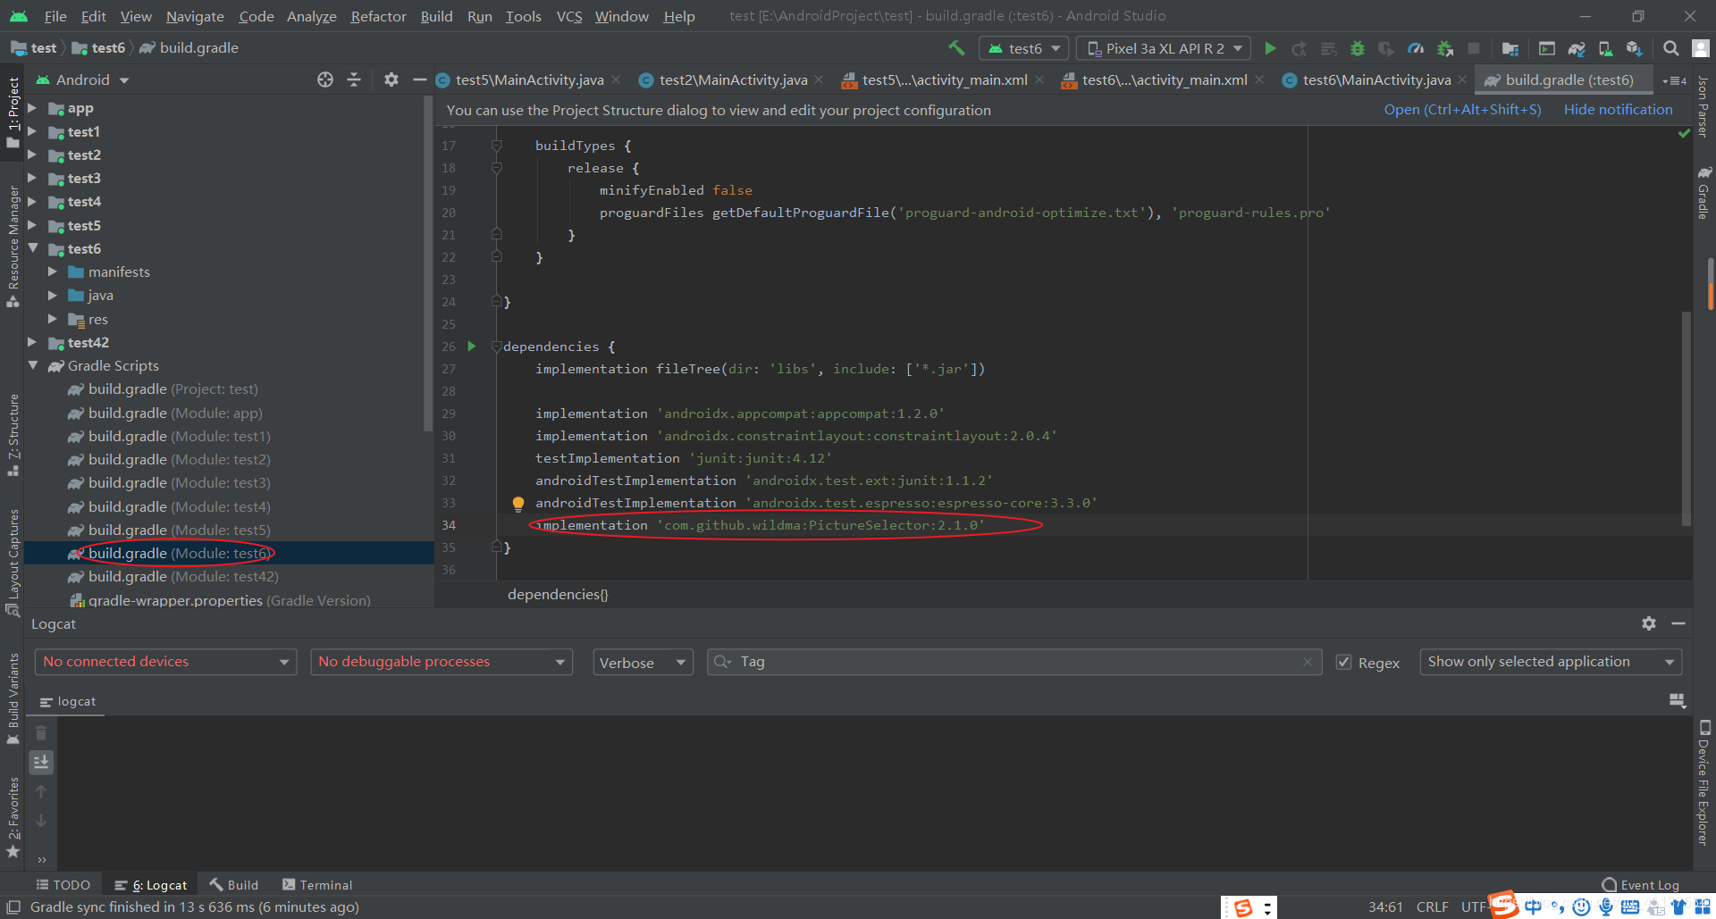Screen dimensions: 1716x919
Task: Locate the current file in Project tree
Action: point(325,79)
